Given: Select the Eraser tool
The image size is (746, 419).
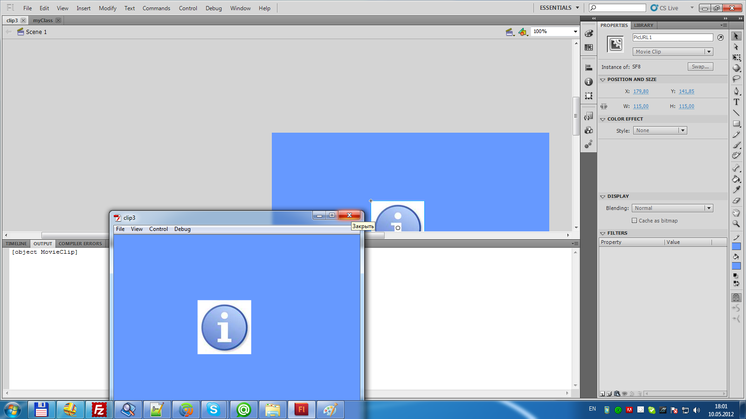Looking at the screenshot, I should [x=736, y=201].
